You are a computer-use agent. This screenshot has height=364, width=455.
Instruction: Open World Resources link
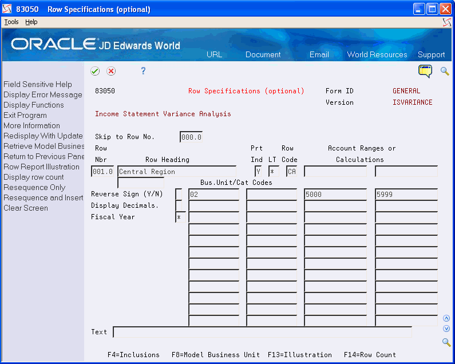tap(377, 54)
